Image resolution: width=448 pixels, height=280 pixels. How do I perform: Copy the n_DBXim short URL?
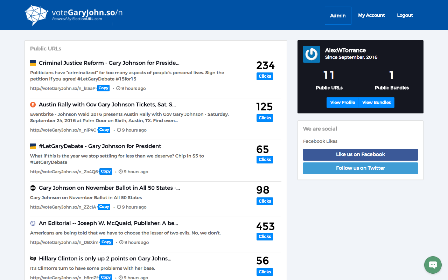tap(106, 242)
